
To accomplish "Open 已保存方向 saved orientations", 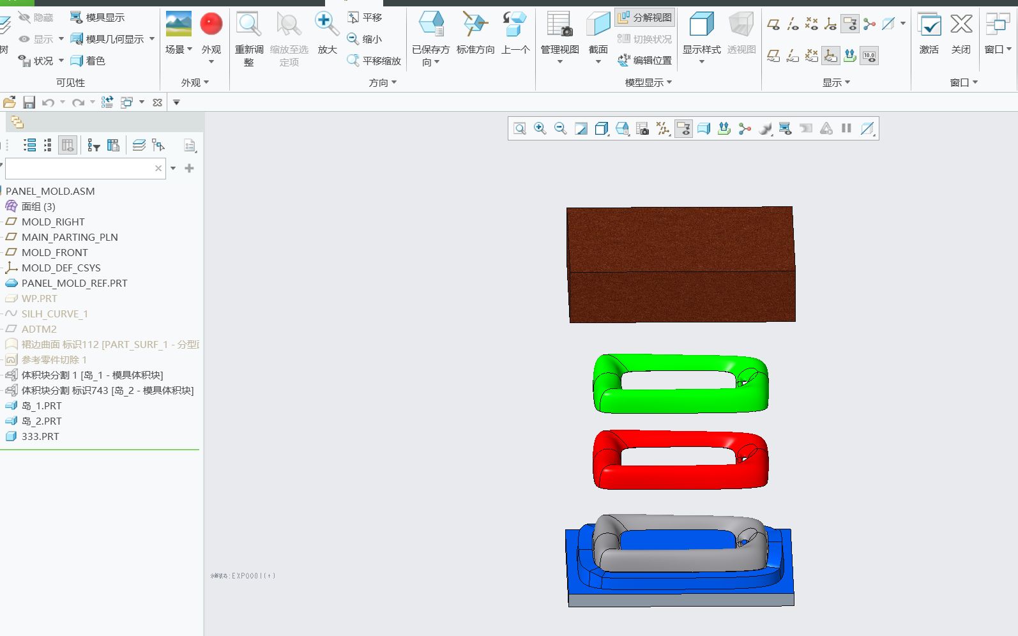I will tap(431, 38).
